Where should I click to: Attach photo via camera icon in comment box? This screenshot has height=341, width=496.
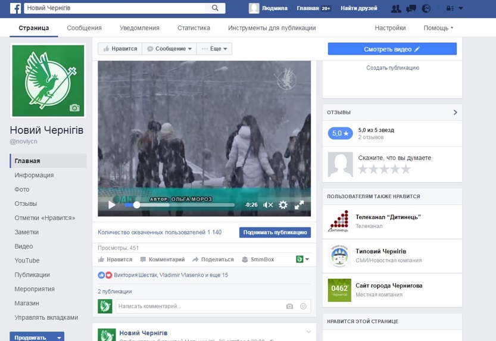[x=289, y=306]
